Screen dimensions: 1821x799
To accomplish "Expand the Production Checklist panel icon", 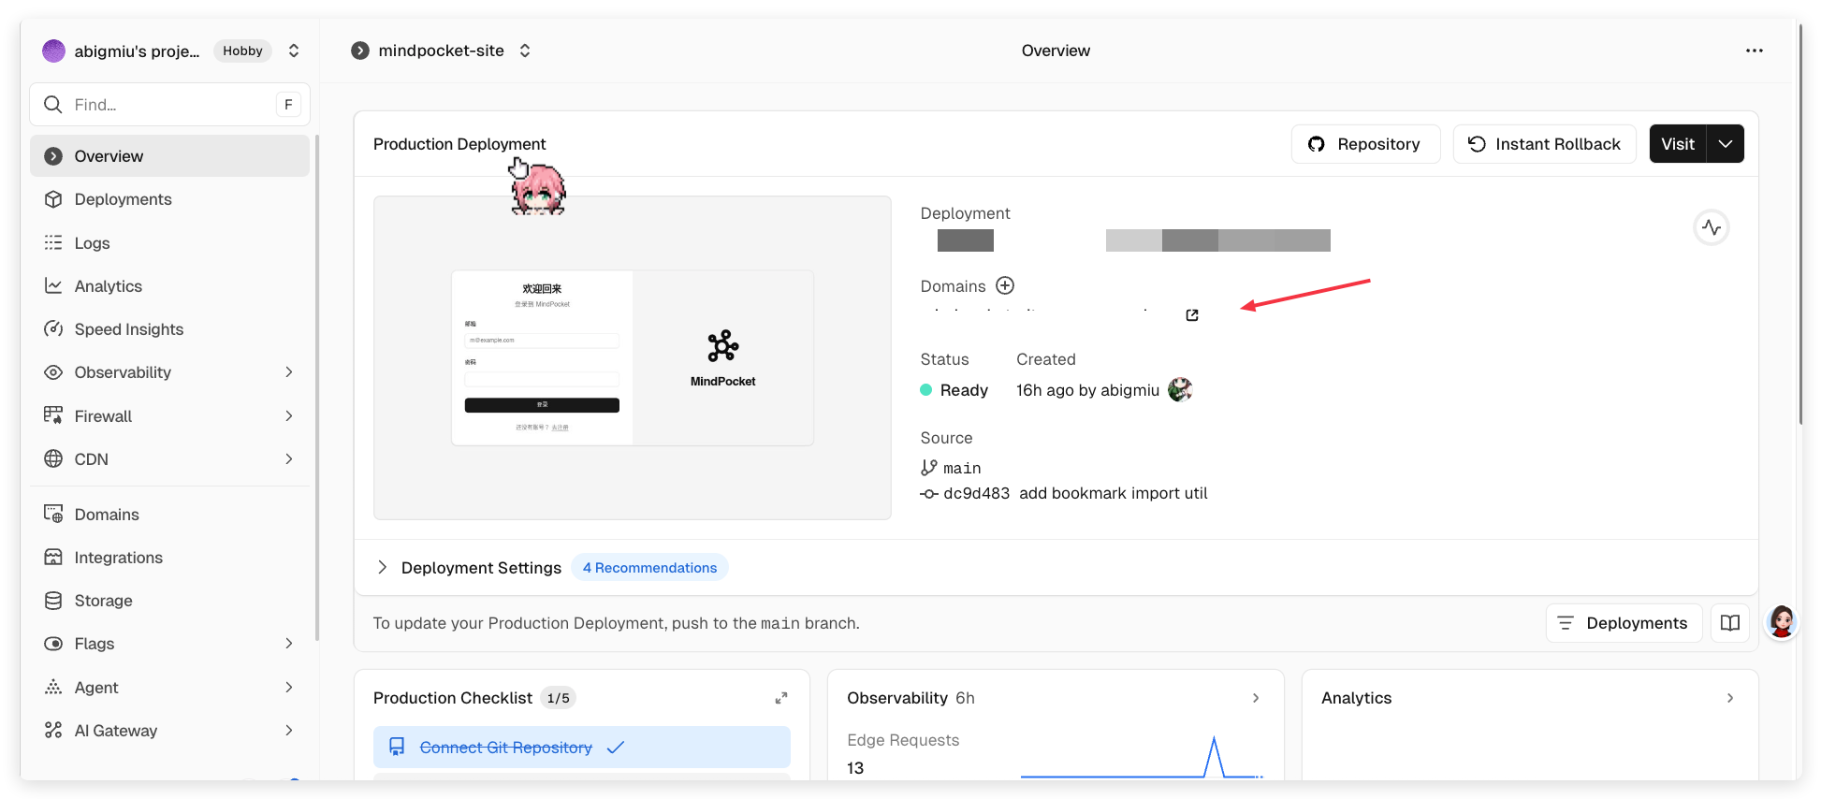I will pyautogui.click(x=780, y=698).
